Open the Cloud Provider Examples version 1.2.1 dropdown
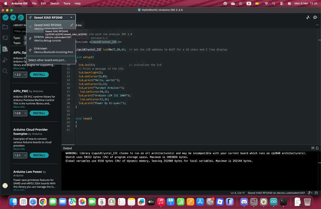This screenshot has height=209, width=321. (20, 155)
